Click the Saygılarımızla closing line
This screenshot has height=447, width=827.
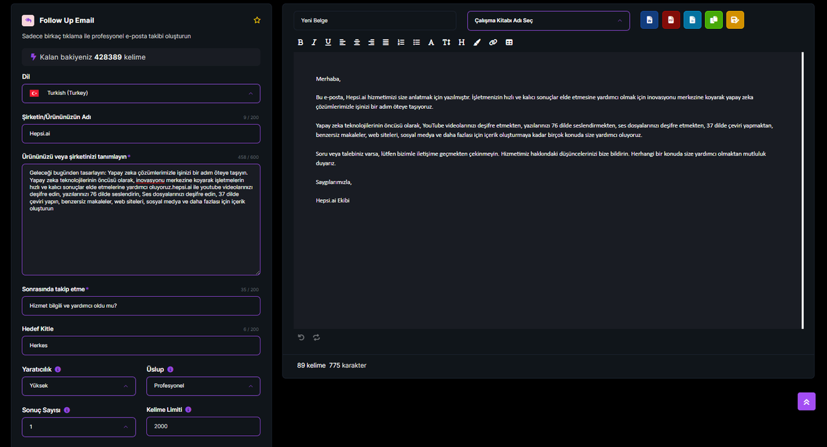[x=334, y=183]
